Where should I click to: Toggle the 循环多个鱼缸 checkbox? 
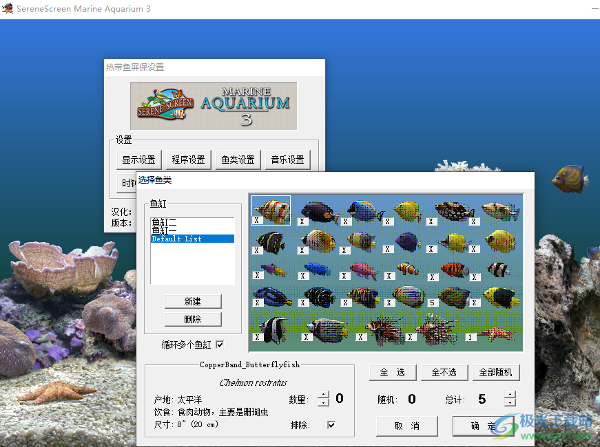pyautogui.click(x=220, y=345)
